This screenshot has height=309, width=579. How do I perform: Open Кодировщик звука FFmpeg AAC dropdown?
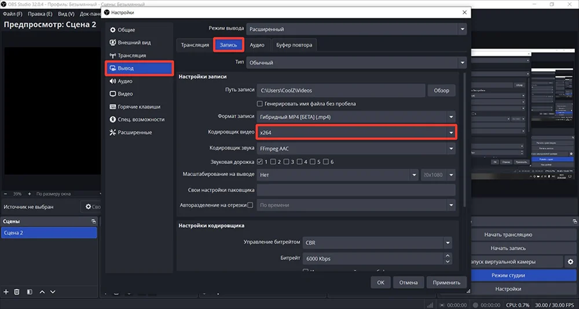pyautogui.click(x=356, y=149)
